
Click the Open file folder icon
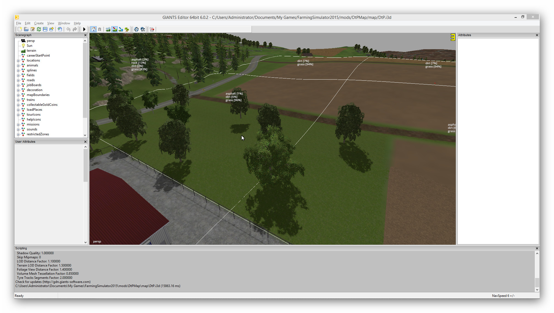pyautogui.click(x=26, y=29)
